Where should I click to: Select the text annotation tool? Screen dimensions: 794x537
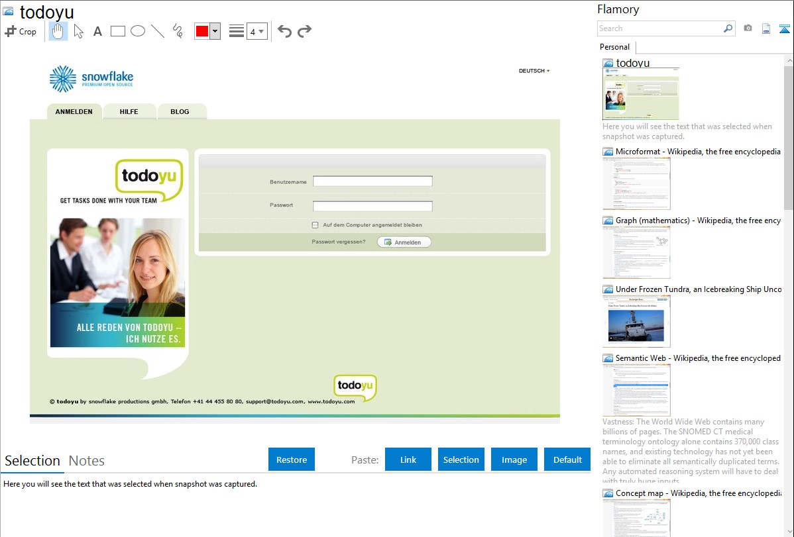(97, 31)
